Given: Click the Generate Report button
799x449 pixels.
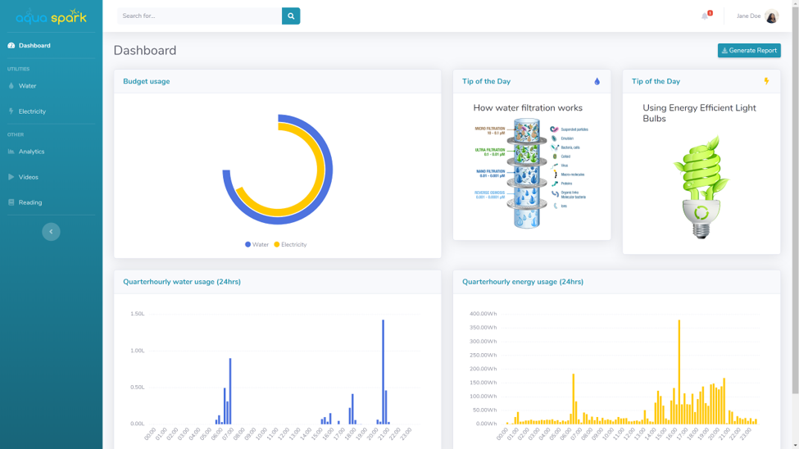Looking at the screenshot, I should [749, 51].
